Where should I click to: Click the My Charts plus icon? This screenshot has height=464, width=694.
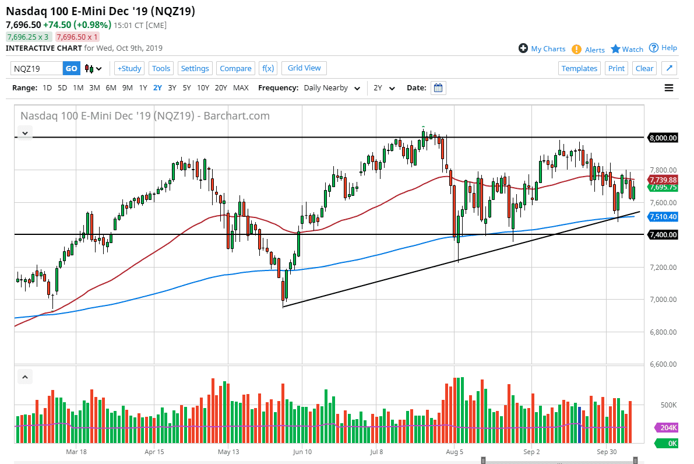[x=523, y=48]
